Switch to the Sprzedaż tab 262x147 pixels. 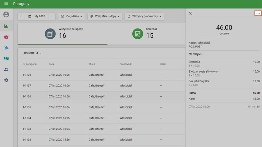click(x=144, y=33)
